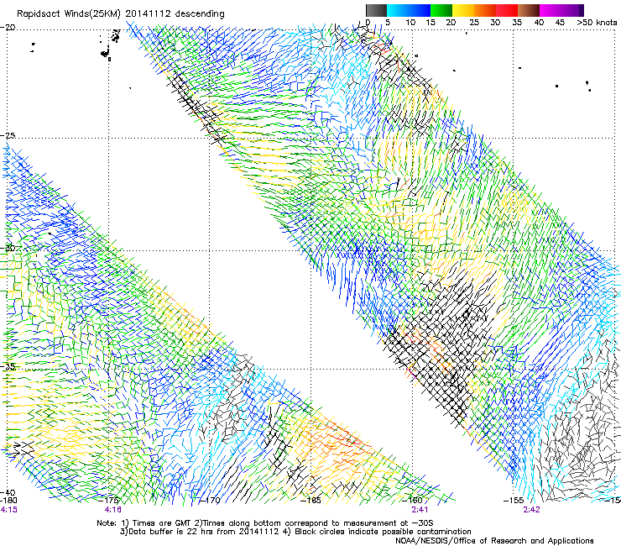Click the gray 0-5 knots color segment
The width and height of the screenshot is (621, 546).
(376, 10)
